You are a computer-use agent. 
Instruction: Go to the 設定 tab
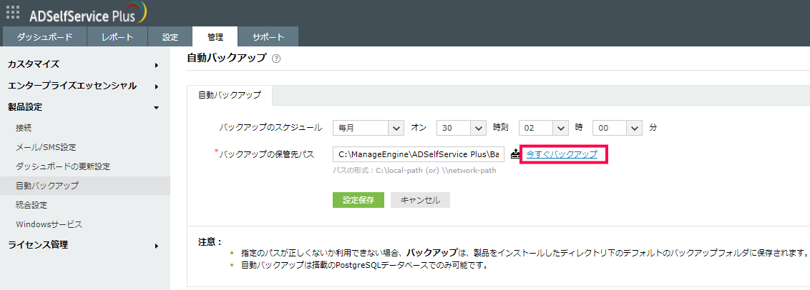[x=170, y=36]
